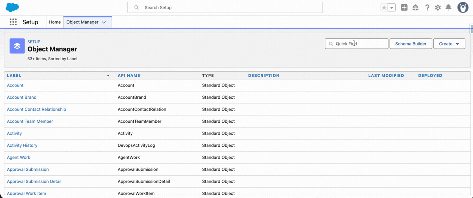Open the Account object
The image size is (473, 198).
[x=15, y=85]
